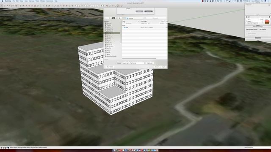
Task: Add a new layer in Layers panel
Action: 246,17
